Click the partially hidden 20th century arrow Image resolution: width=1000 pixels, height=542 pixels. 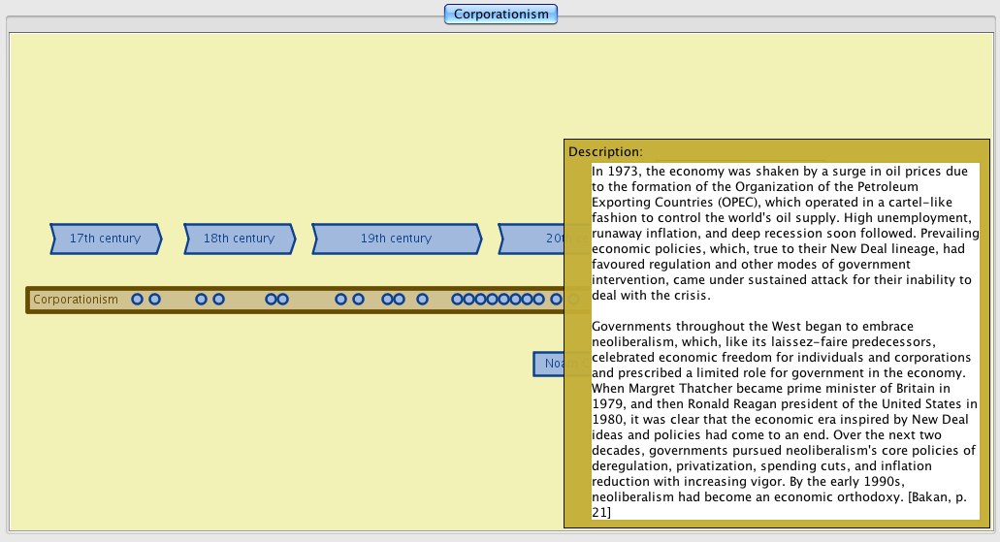point(532,239)
